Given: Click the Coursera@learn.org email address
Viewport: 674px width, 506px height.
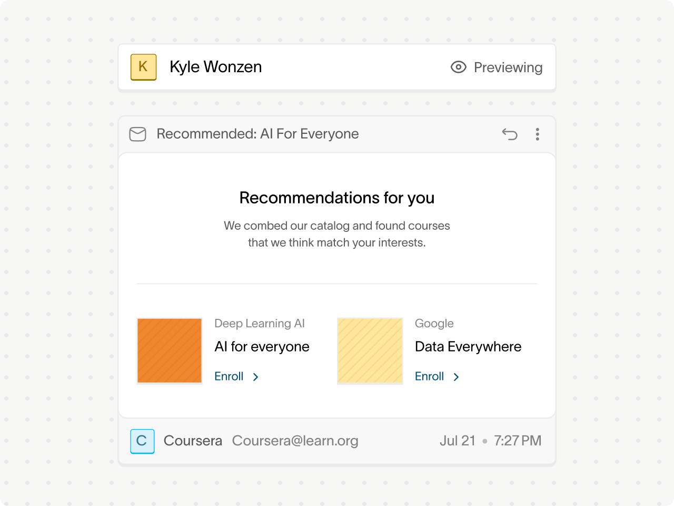Looking at the screenshot, I should click(295, 441).
